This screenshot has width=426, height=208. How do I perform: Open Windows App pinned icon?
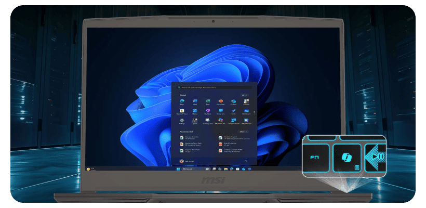click(x=246, y=121)
